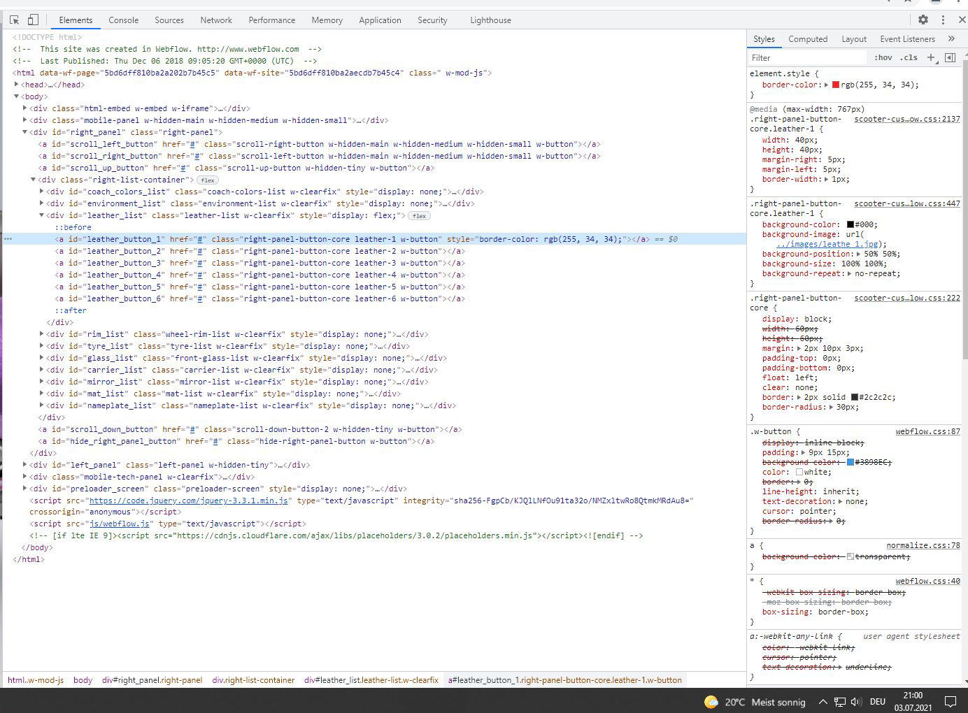Expand the head element node

point(16,85)
